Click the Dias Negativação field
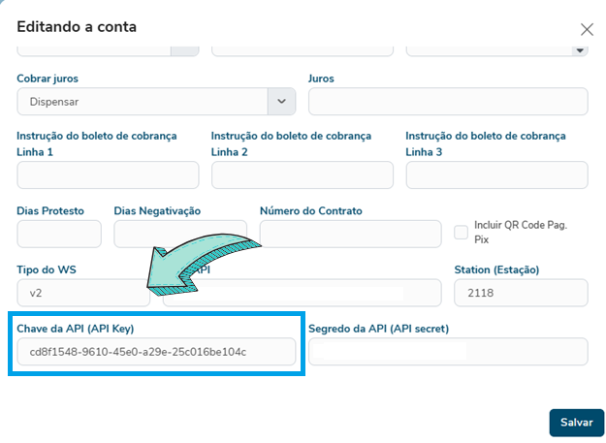 (180, 234)
